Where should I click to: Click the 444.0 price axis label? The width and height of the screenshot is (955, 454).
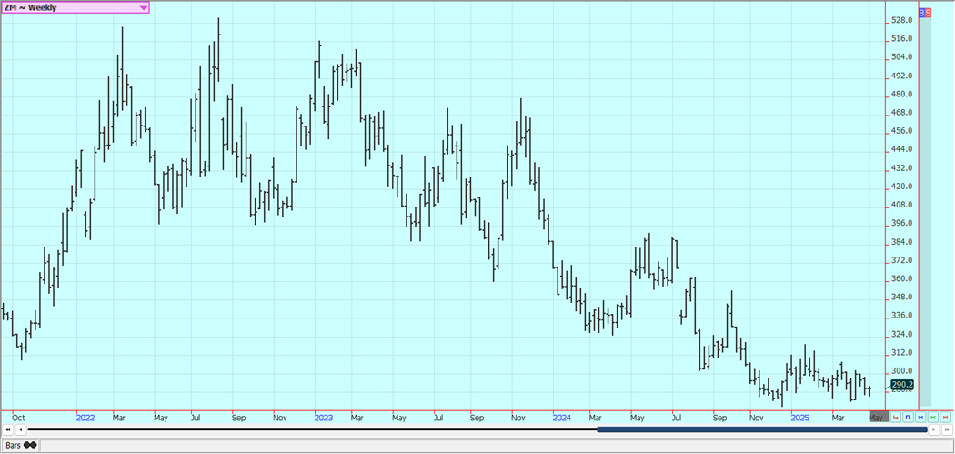pos(901,149)
